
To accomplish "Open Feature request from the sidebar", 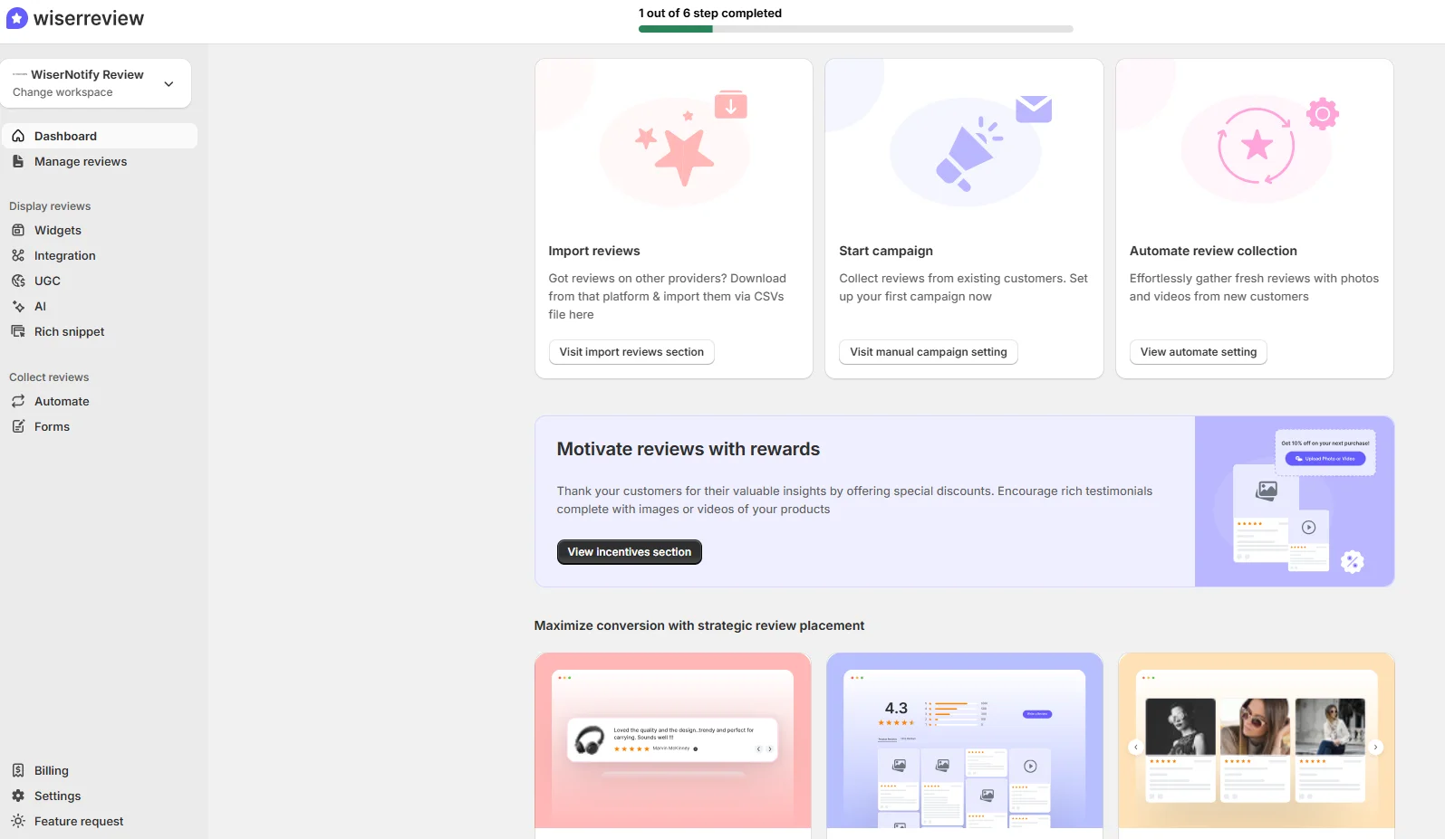I will pyautogui.click(x=79, y=821).
